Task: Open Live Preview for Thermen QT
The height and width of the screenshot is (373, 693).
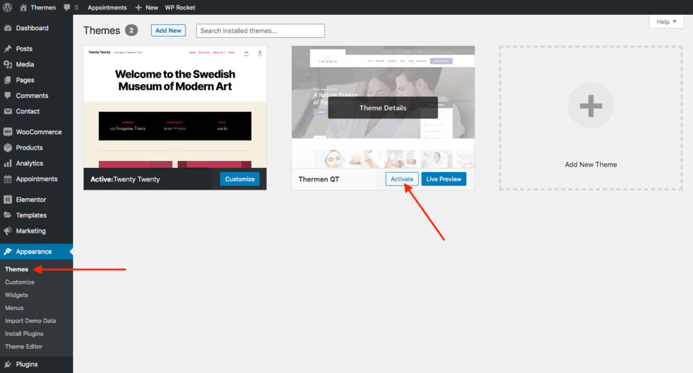Action: (x=444, y=179)
